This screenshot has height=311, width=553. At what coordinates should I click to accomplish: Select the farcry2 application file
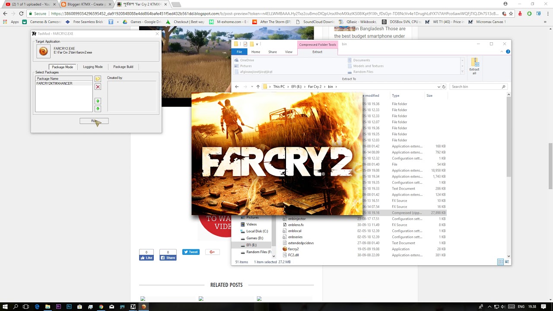(x=293, y=249)
